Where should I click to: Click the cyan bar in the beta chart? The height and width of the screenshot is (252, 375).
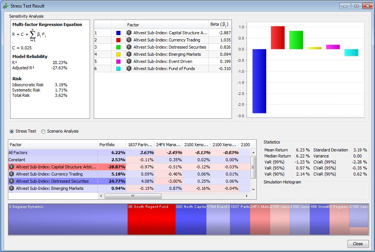pos(351,53)
